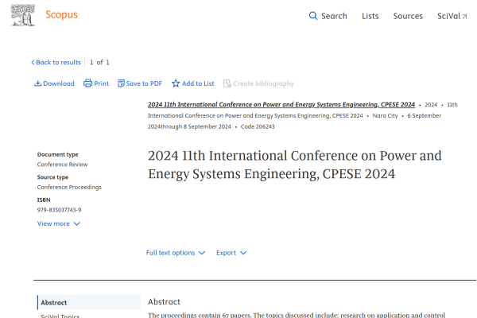The height and width of the screenshot is (318, 477).
Task: Click the Conference Proceedings source type text
Action: 69,187
